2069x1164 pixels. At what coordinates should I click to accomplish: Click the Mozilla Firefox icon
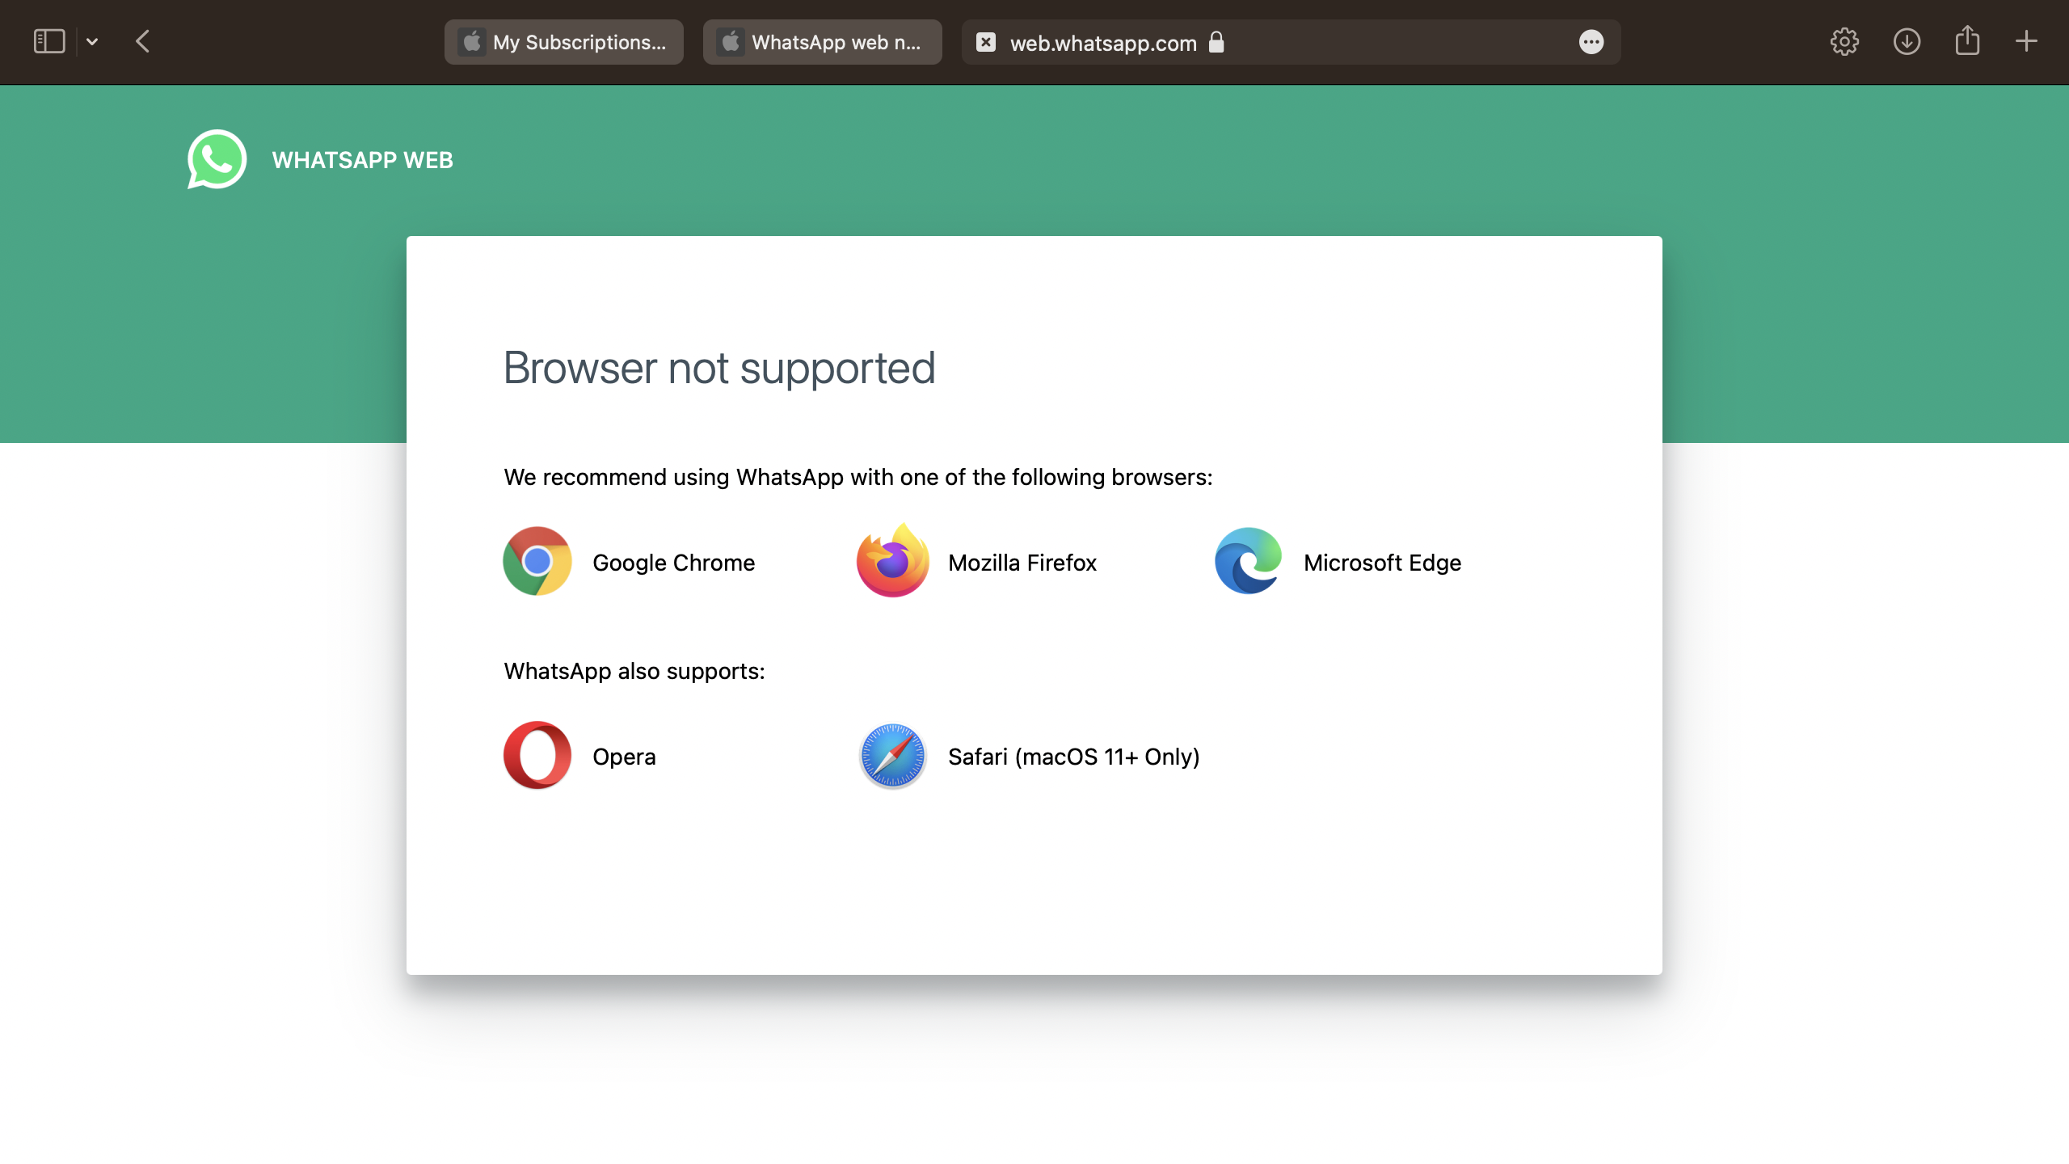tap(893, 562)
